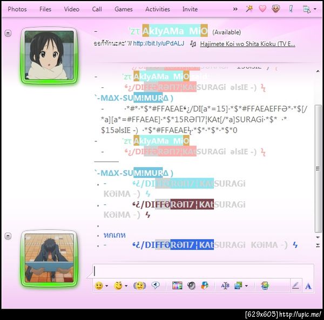The width and height of the screenshot is (324, 320).
Task: Expand hidden toolbar items with double chevron
Action: tap(235, 9)
